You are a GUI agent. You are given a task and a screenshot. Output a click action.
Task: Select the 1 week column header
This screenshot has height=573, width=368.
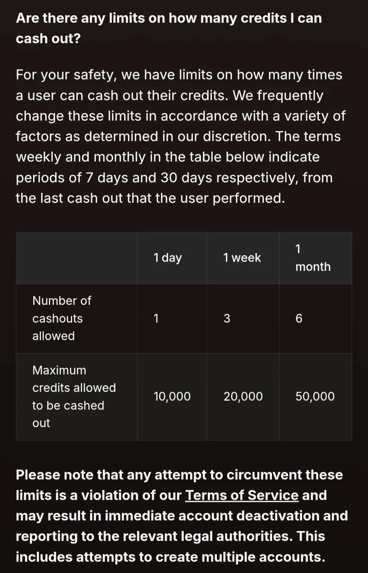click(242, 257)
